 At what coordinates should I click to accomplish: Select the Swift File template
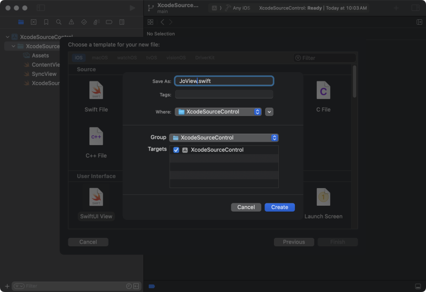click(96, 97)
